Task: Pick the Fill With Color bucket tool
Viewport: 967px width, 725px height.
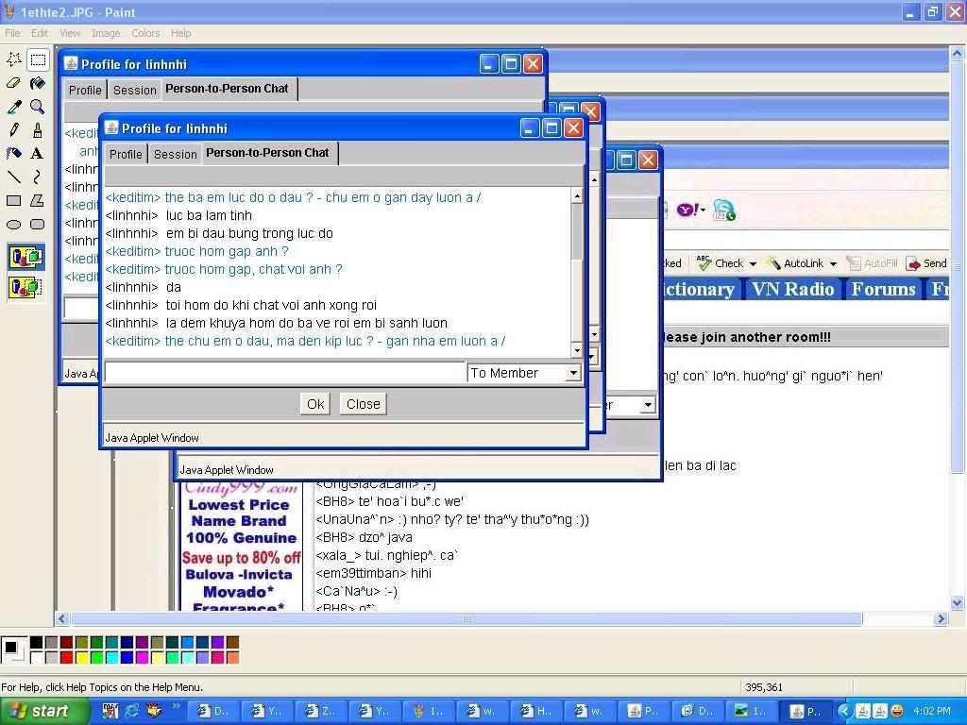Action: point(38,83)
